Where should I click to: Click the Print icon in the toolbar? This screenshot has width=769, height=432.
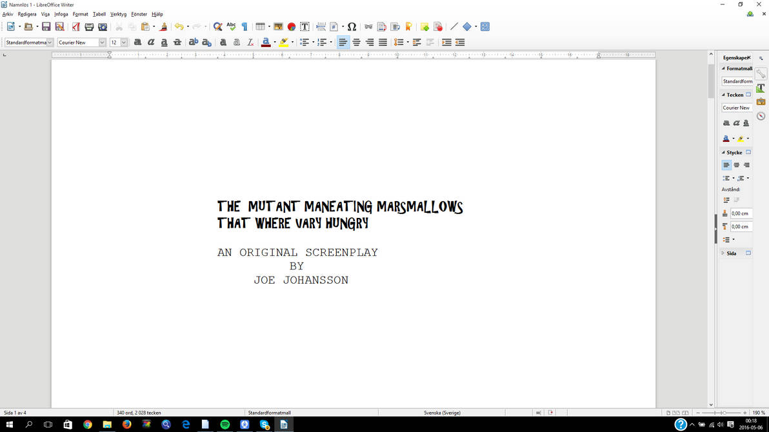click(89, 26)
